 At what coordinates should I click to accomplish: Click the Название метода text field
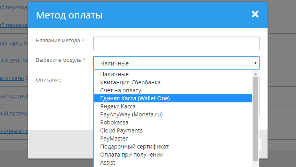[x=176, y=43]
